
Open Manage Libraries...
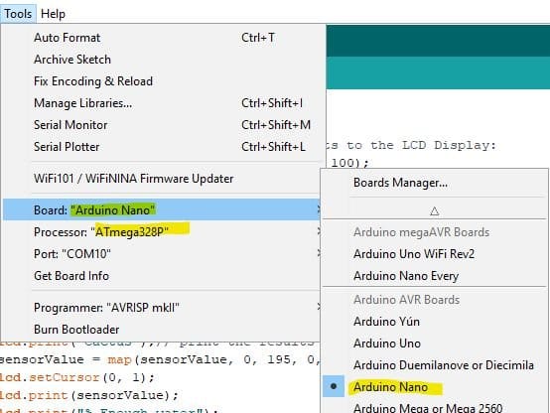tap(162, 103)
